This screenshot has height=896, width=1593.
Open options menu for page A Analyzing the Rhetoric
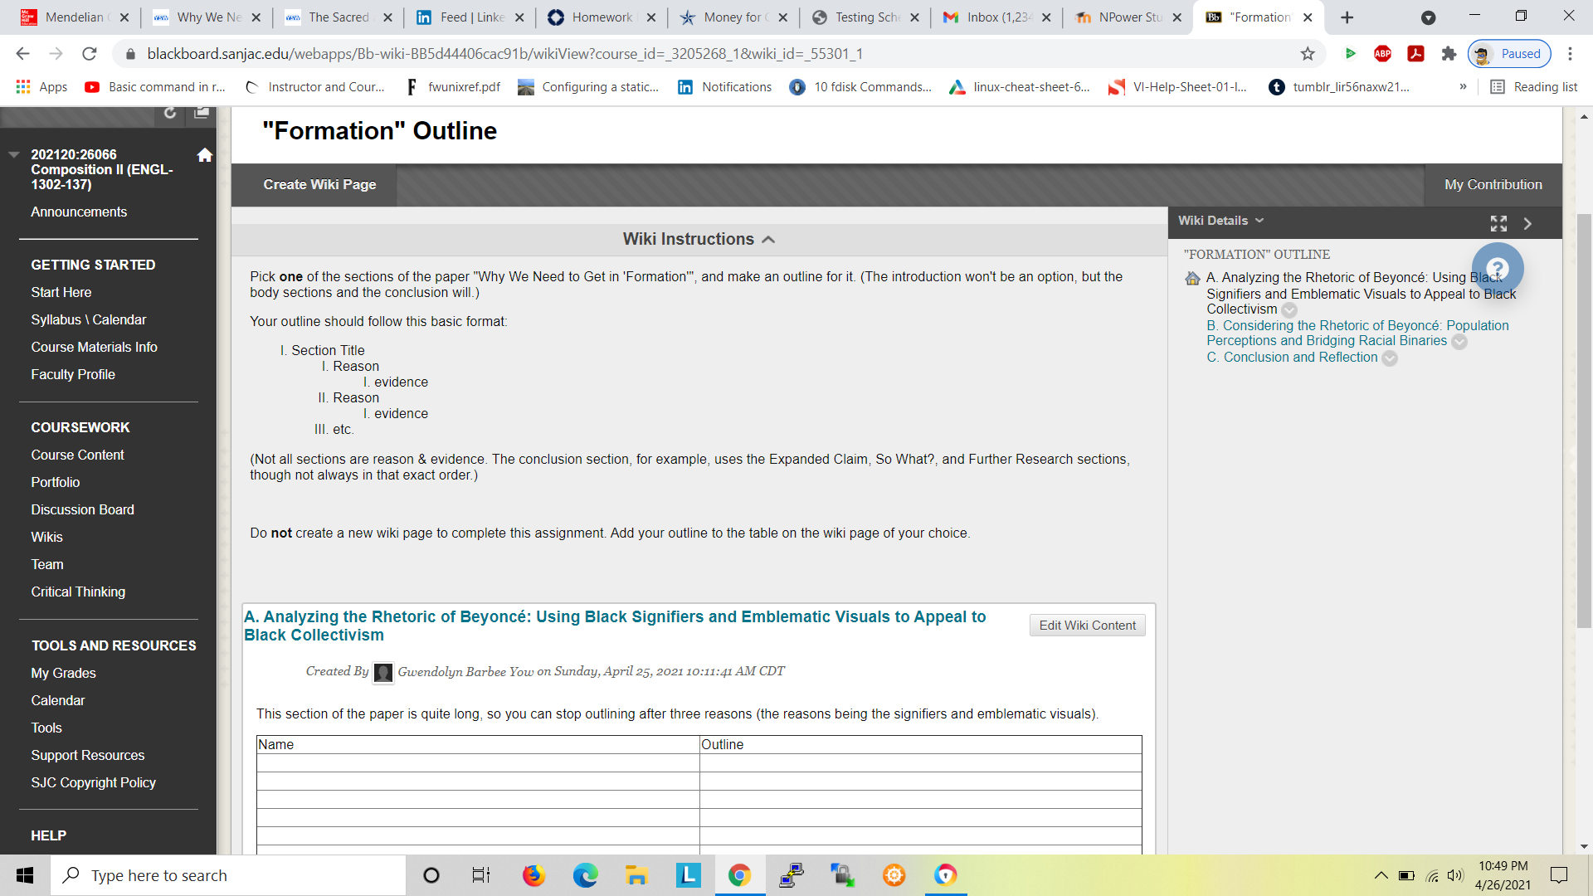(1289, 310)
